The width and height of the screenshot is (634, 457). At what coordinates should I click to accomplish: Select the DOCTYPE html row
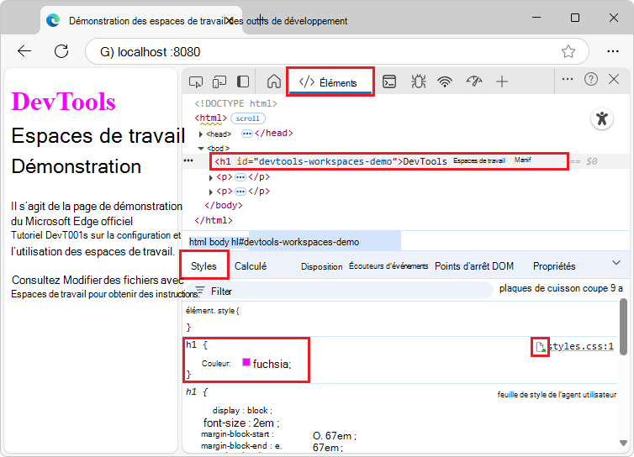[235, 103]
